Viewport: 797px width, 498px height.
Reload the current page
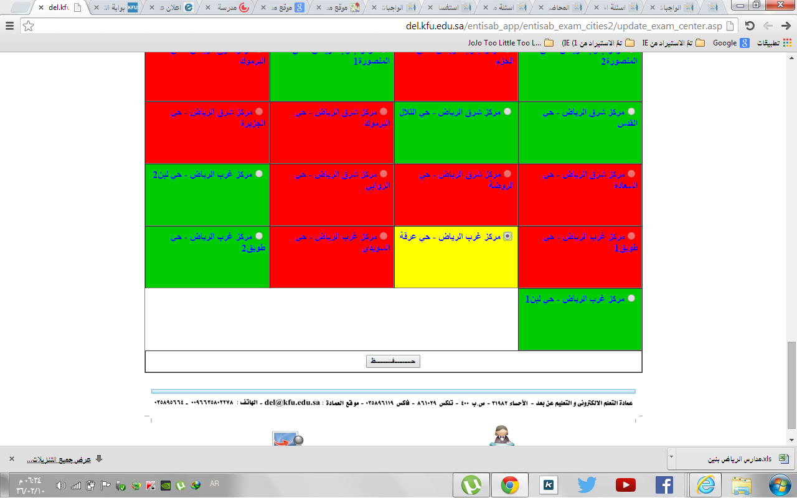pos(750,26)
